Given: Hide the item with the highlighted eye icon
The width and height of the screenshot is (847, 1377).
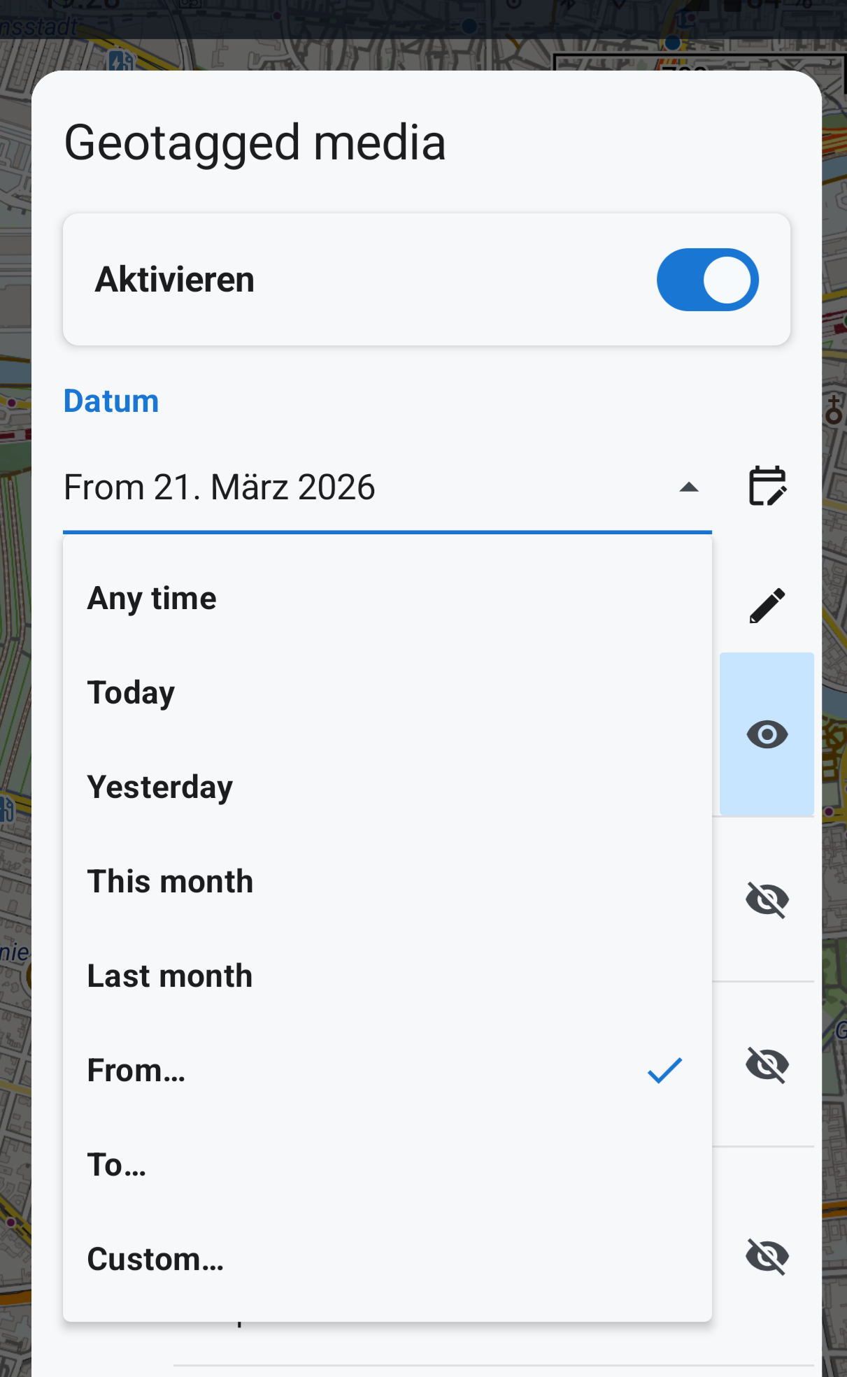Looking at the screenshot, I should pyautogui.click(x=767, y=734).
